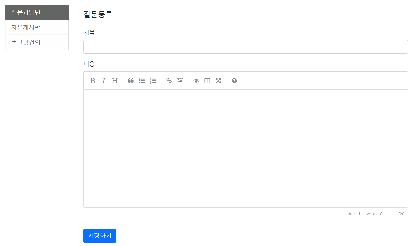Screen dimensions: 417x246
Task: Toggle fullscreen editor mode
Action: click(x=218, y=81)
